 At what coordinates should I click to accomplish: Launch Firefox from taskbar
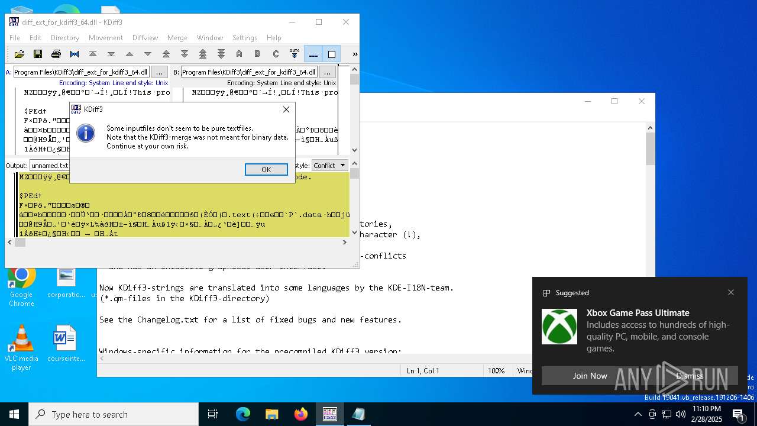[x=300, y=414]
